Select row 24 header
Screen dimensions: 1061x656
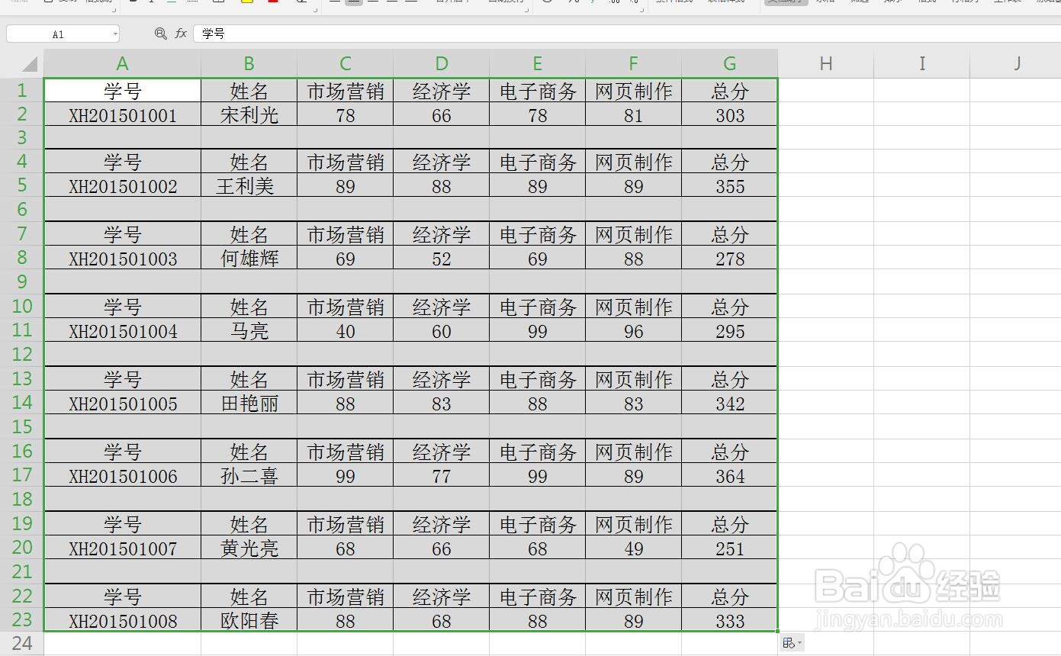point(22,644)
